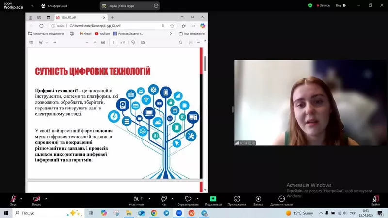Zoom in the PDF with plus button

tap(95, 42)
